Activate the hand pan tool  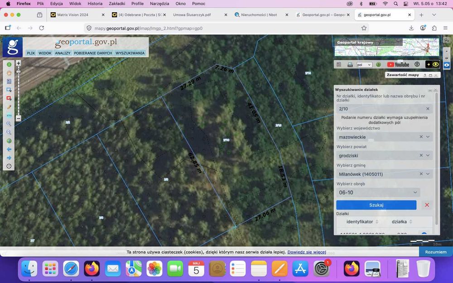click(x=9, y=73)
